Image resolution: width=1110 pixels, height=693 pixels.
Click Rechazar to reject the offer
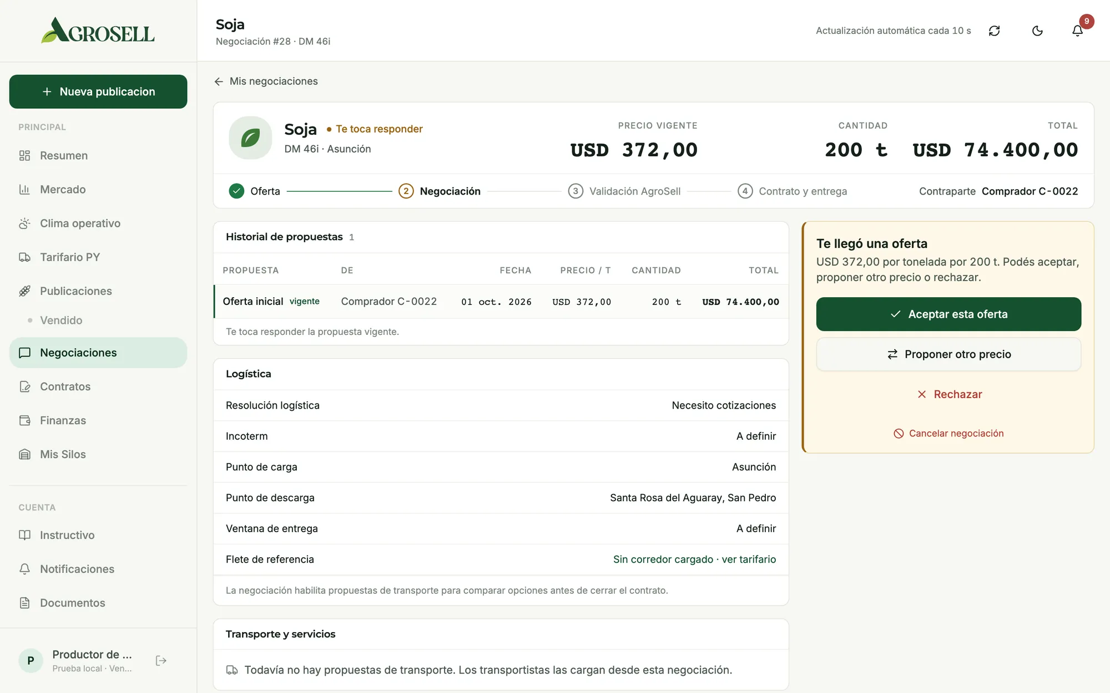949,394
